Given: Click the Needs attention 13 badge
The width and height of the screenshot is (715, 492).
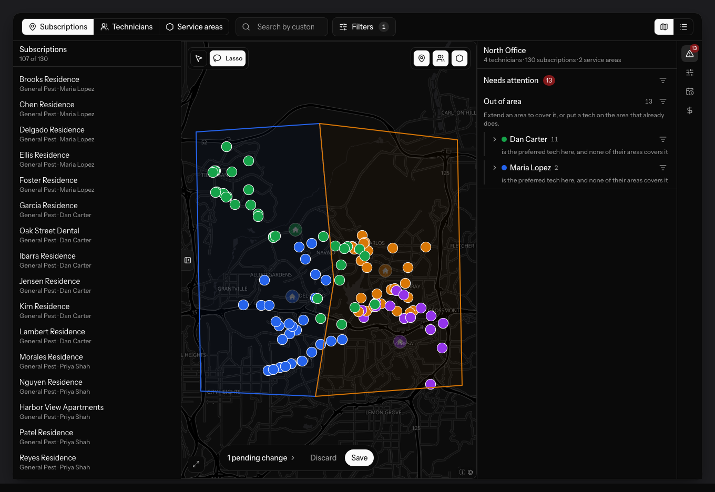Looking at the screenshot, I should pos(549,80).
